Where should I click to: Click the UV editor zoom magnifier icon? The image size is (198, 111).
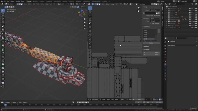(x=139, y=8)
